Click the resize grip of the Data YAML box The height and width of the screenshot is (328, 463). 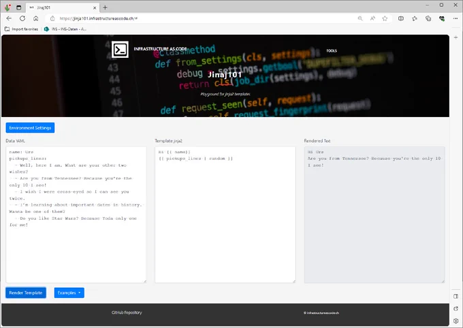click(x=144, y=281)
